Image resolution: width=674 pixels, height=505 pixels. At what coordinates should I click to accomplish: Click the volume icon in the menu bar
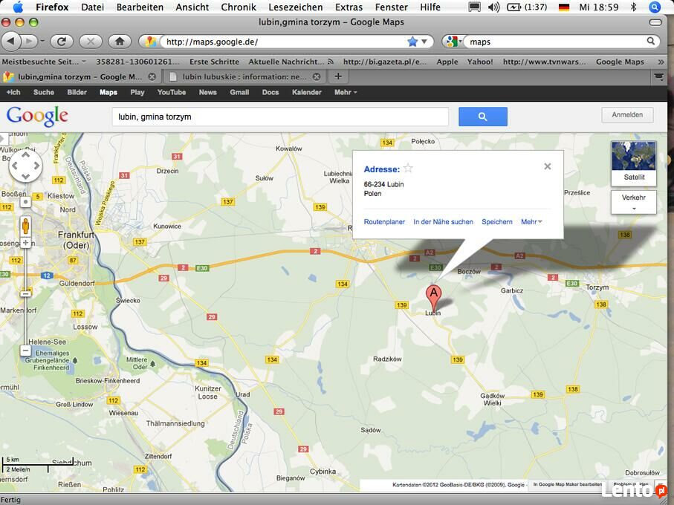[x=494, y=7]
